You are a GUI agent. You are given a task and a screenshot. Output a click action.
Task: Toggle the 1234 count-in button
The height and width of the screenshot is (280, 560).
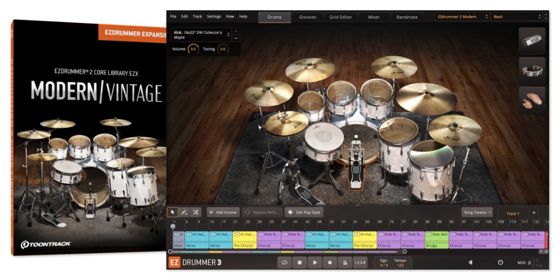(x=360, y=262)
